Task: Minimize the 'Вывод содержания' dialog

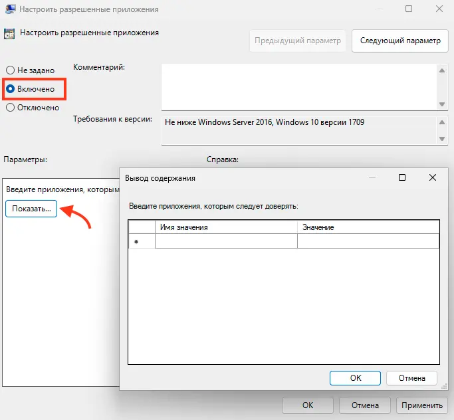Action: point(371,177)
